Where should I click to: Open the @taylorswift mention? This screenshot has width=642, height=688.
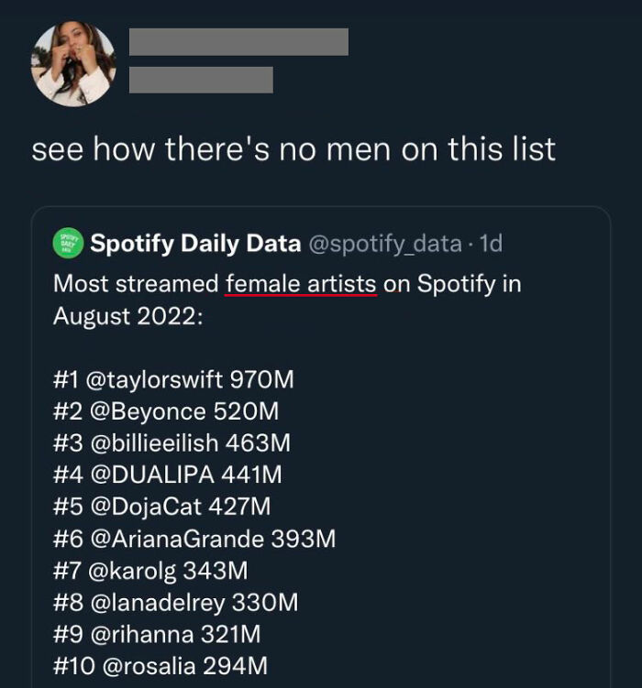155,379
